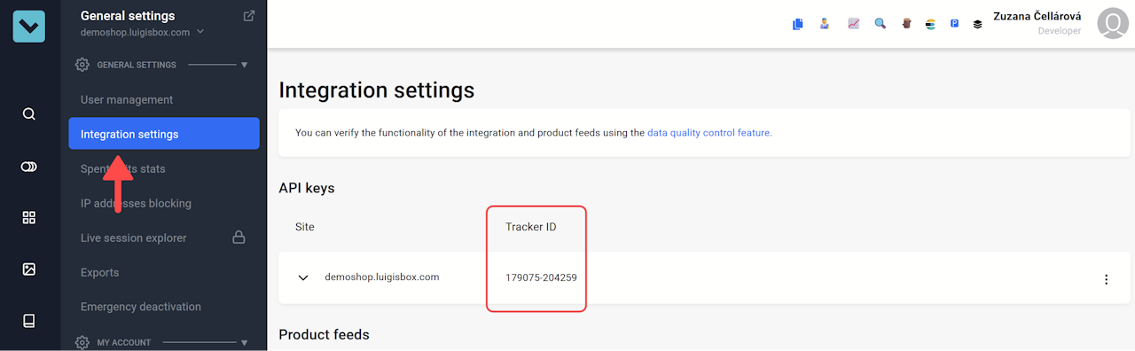The height and width of the screenshot is (351, 1135).
Task: Click the wooden log icon in header
Action: coord(906,24)
